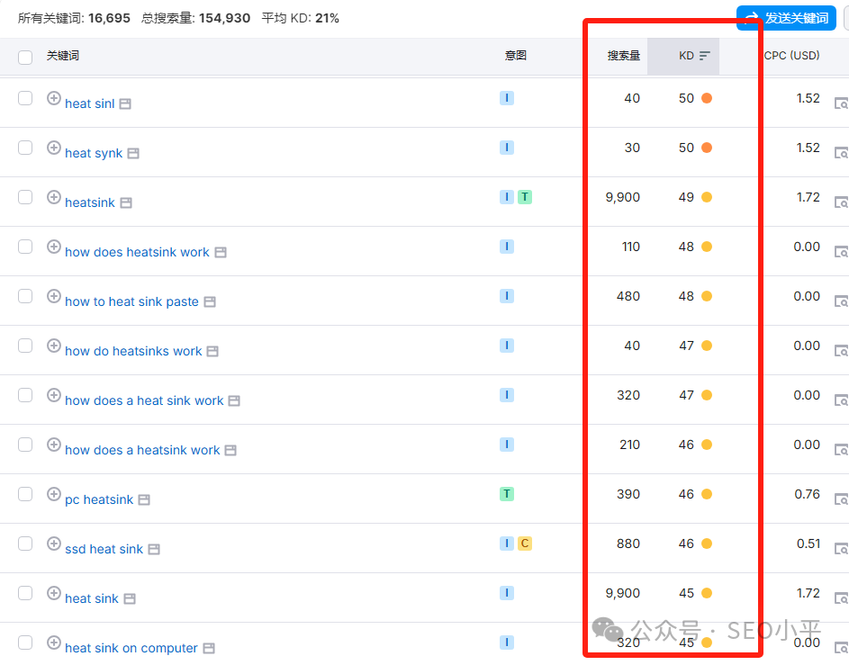
Task: Click CPC value 0.51 for 'ssd heat sink'
Action: 808,544
